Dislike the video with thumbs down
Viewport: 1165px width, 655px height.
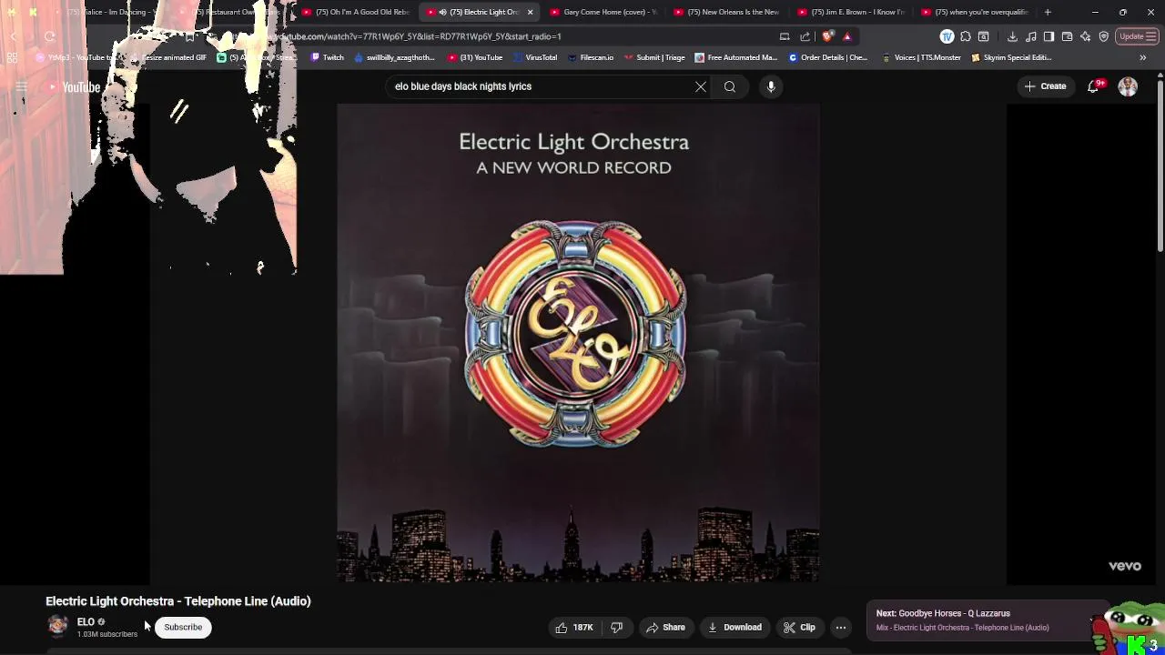[x=616, y=627]
